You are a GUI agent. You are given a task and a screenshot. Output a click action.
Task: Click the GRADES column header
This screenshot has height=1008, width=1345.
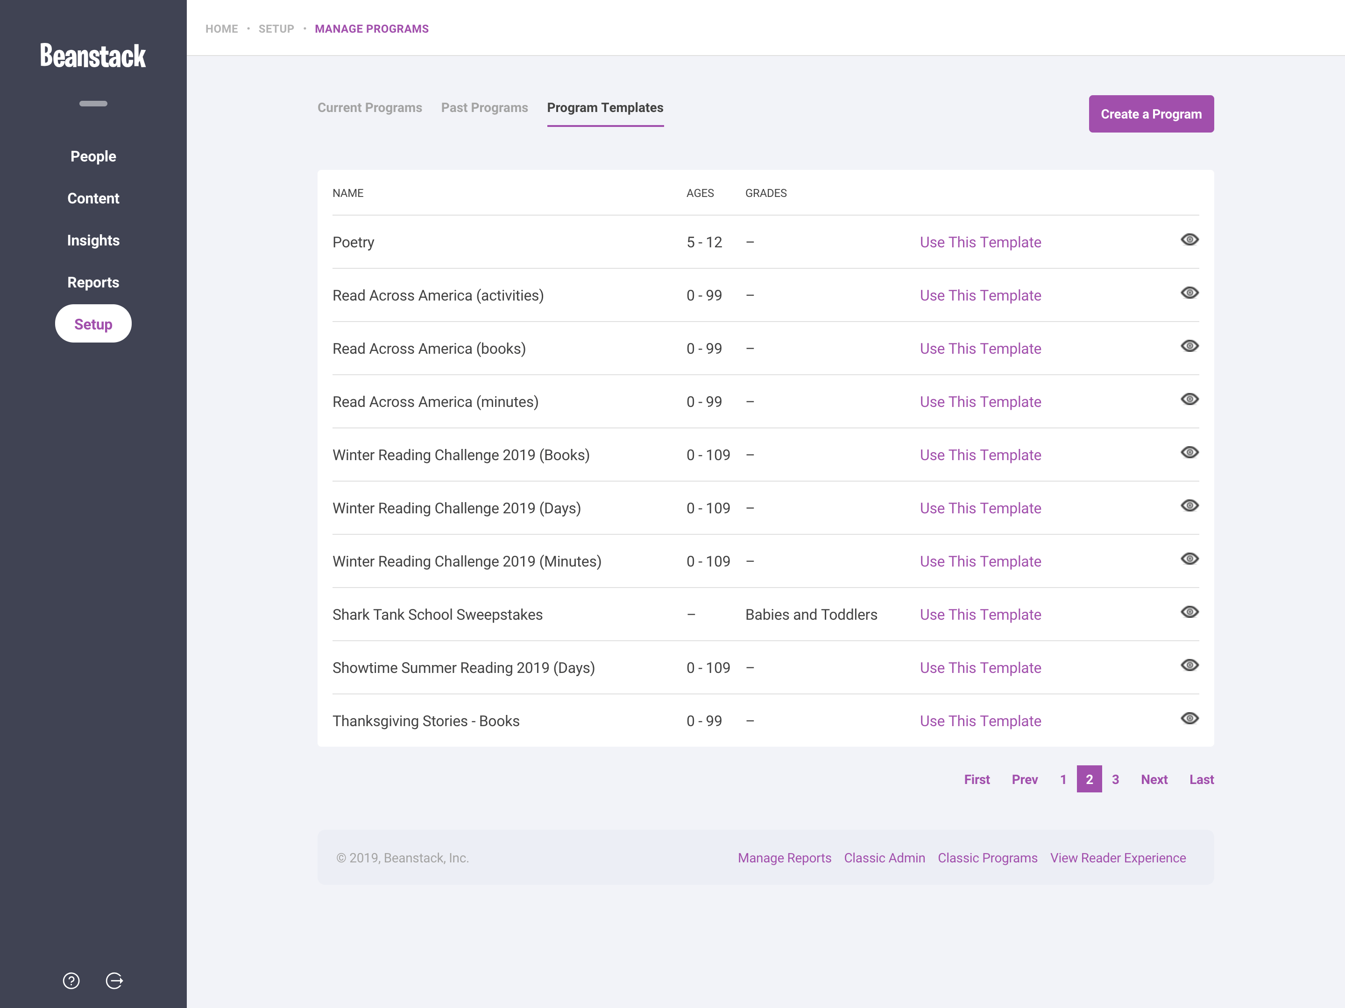765,193
